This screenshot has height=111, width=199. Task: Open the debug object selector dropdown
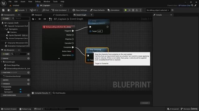(x=158, y=10)
